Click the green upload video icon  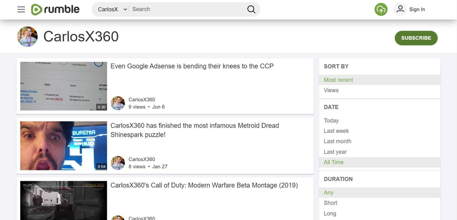[381, 9]
